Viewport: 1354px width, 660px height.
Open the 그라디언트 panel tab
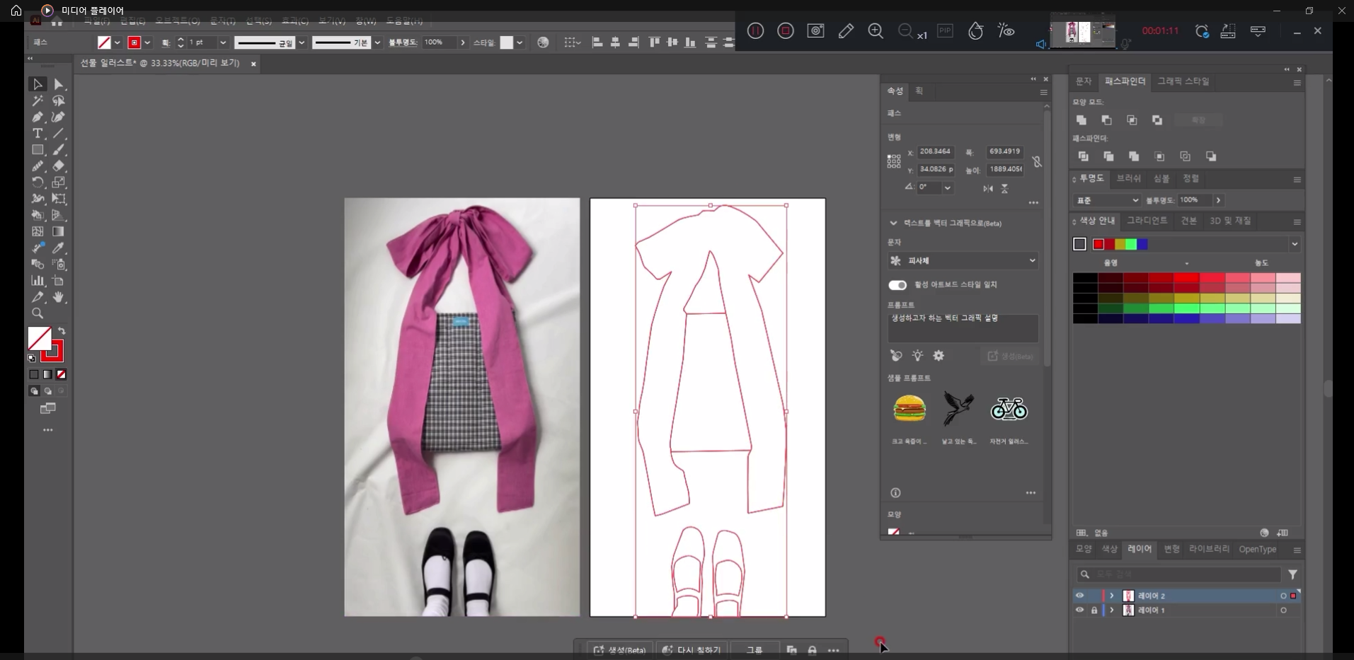click(x=1147, y=221)
